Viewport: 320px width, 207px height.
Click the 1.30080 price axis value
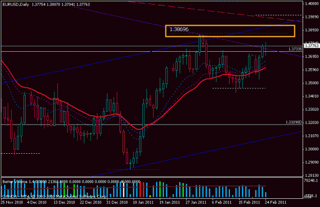(x=312, y=149)
